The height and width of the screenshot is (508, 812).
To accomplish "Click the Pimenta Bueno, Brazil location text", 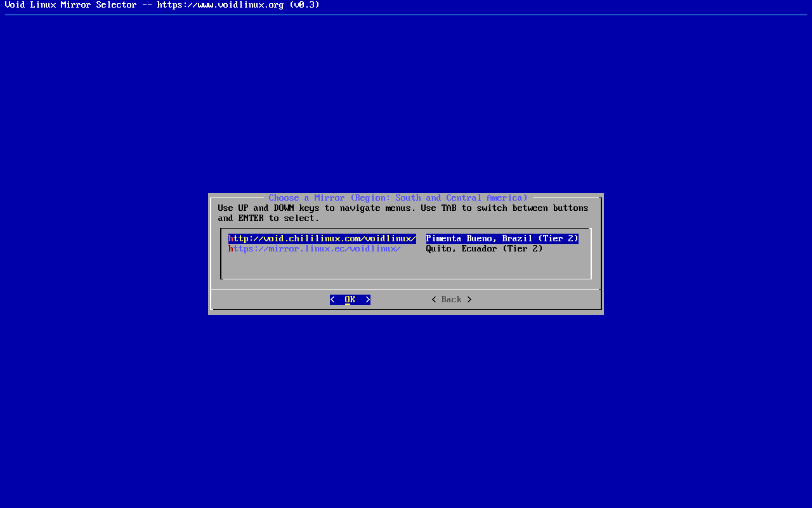I will [479, 239].
